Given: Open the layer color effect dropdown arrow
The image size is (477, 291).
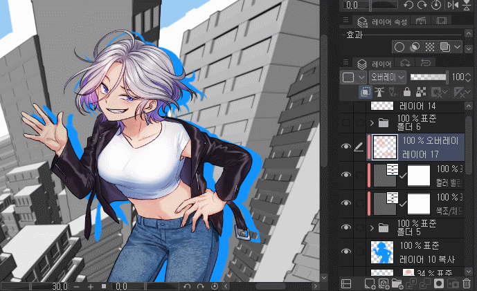Looking at the screenshot, I should [x=457, y=47].
